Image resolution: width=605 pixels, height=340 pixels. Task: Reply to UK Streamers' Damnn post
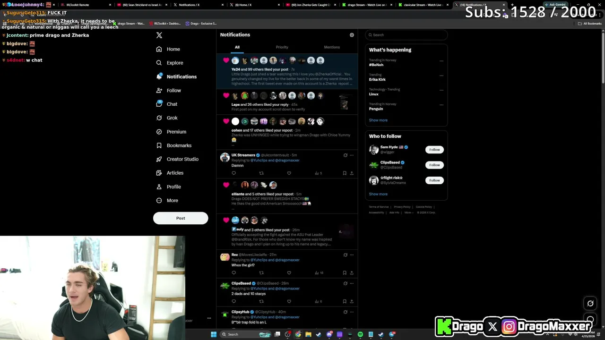(x=233, y=173)
